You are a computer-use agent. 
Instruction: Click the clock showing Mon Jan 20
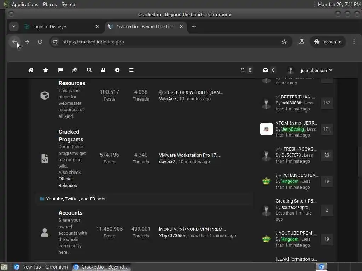339,4
